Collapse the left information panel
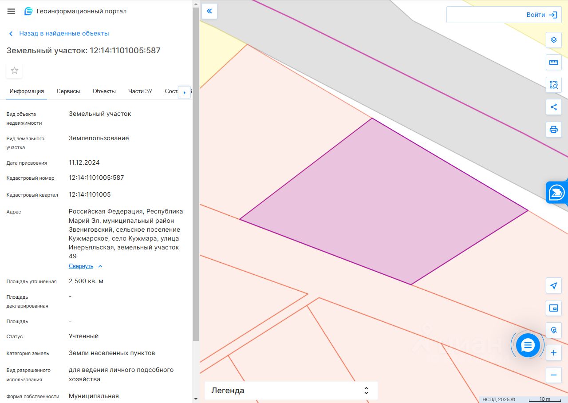Viewport: 568px width, 403px height. coord(209,11)
